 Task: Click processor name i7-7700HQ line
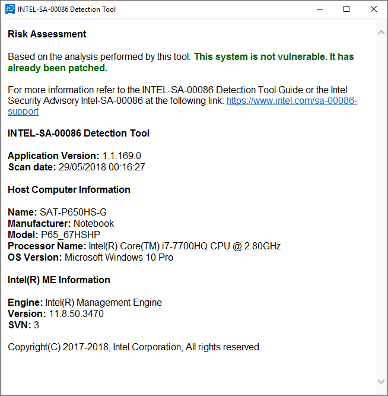click(144, 246)
